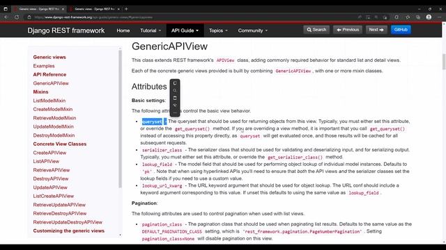Select GenericAPIView in the sidebar
The width and height of the screenshot is (446, 250).
pyautogui.click(x=51, y=83)
